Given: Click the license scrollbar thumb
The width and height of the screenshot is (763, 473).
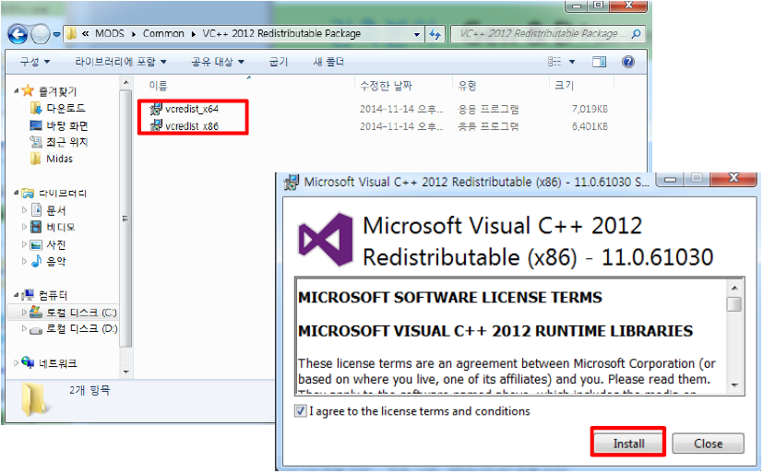Looking at the screenshot, I should 734,304.
